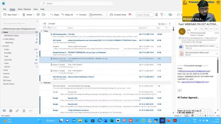
Task: Click the Send/Receive sync icon in ribbon
Action: tap(178, 14)
